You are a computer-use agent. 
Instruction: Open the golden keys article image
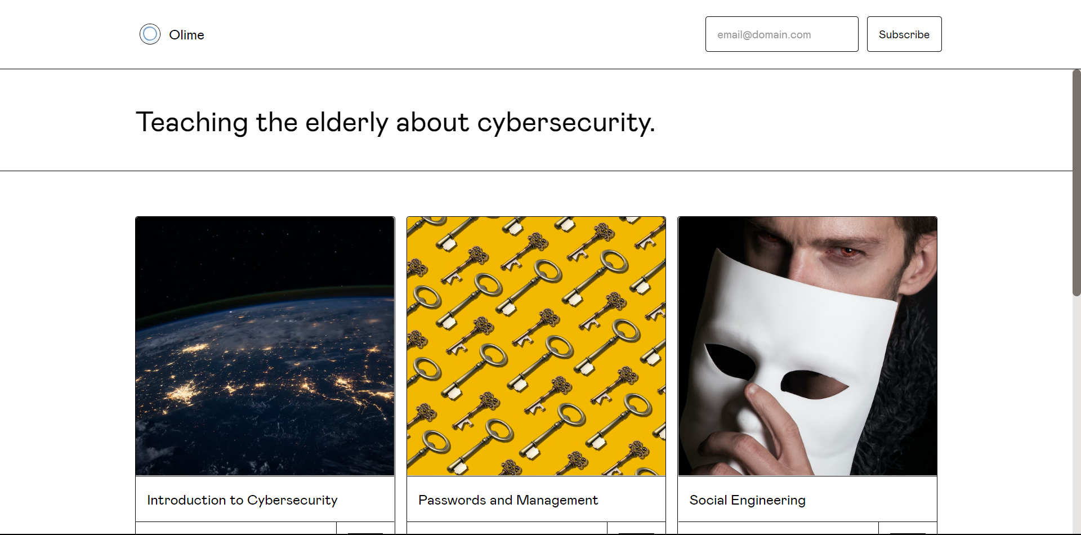(536, 346)
